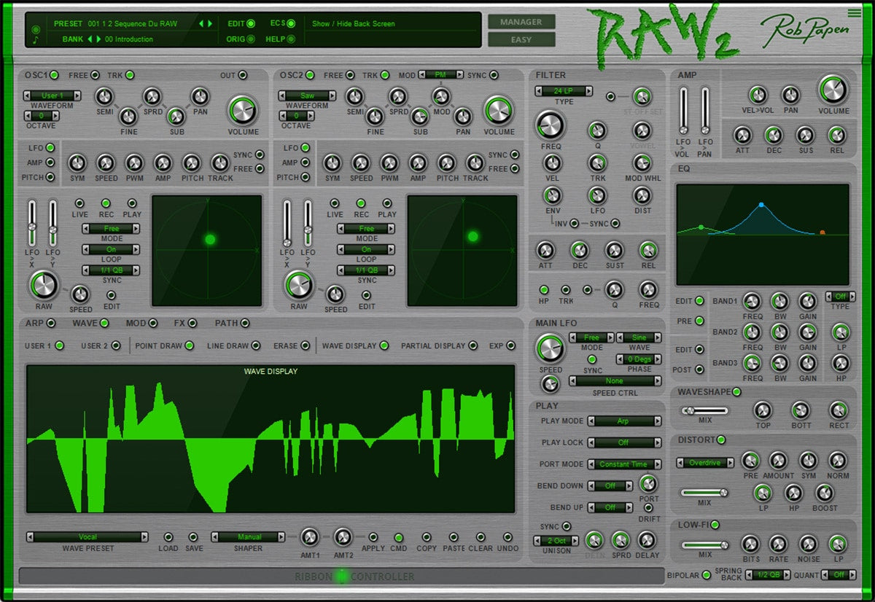Viewport: 875px width, 602px height.
Task: Click the HELP button in the top display
Action: [290, 39]
